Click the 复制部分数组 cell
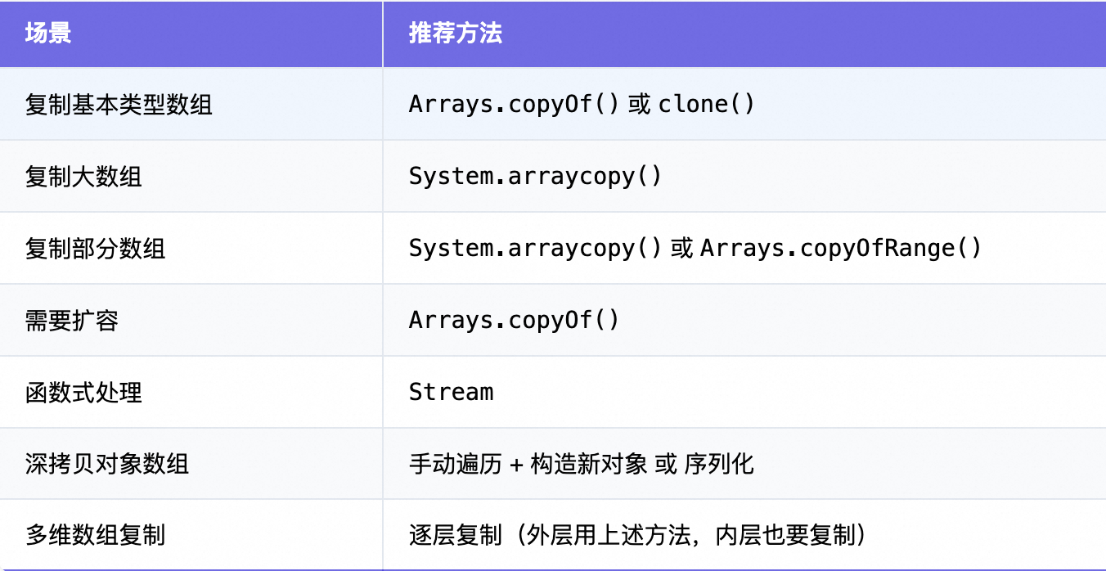This screenshot has width=1106, height=571. [x=191, y=248]
